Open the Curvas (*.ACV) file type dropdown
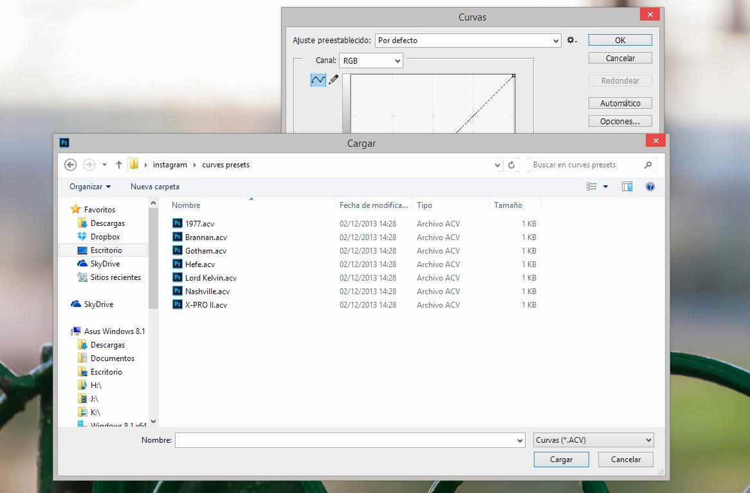This screenshot has height=493, width=750. click(x=594, y=440)
